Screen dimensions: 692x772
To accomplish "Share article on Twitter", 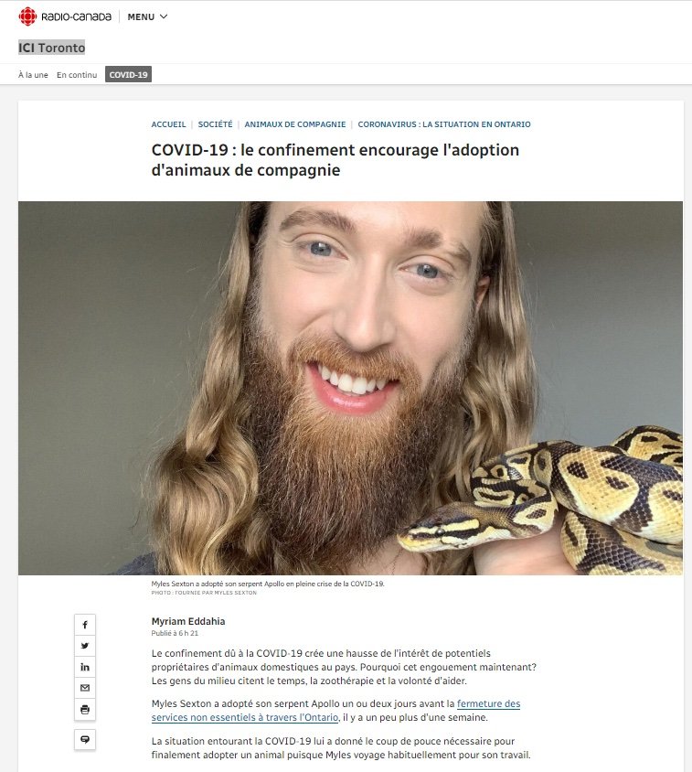I will point(85,646).
